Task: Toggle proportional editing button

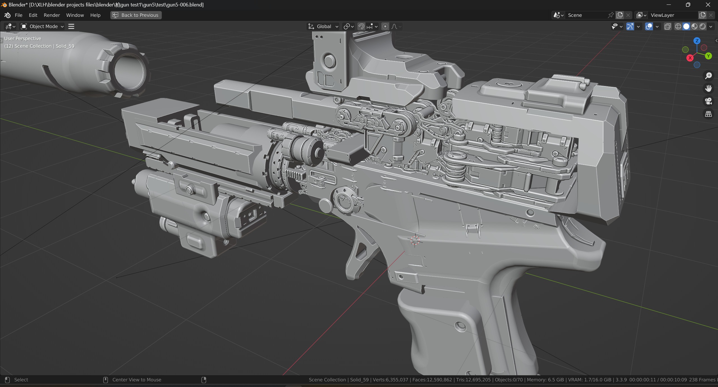Action: click(x=385, y=26)
